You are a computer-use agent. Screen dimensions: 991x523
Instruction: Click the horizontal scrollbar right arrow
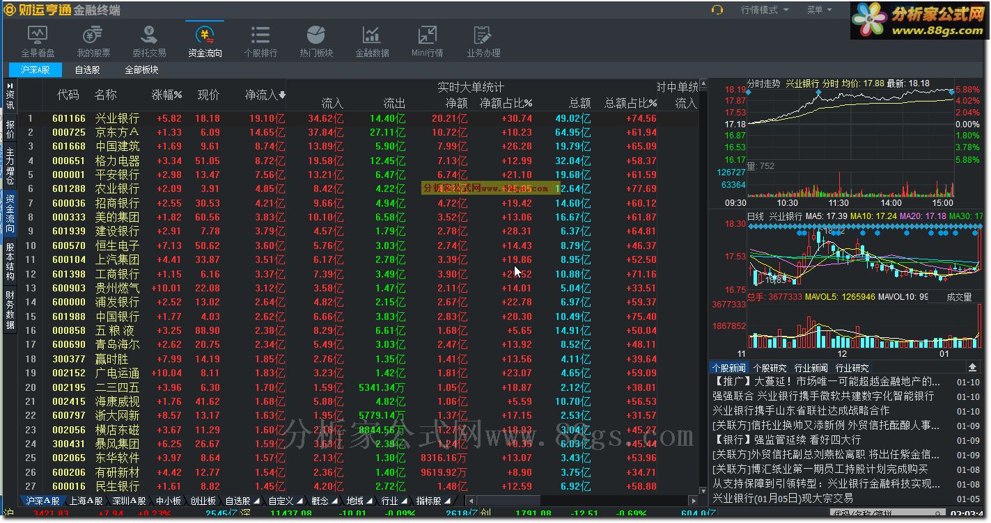(694, 501)
